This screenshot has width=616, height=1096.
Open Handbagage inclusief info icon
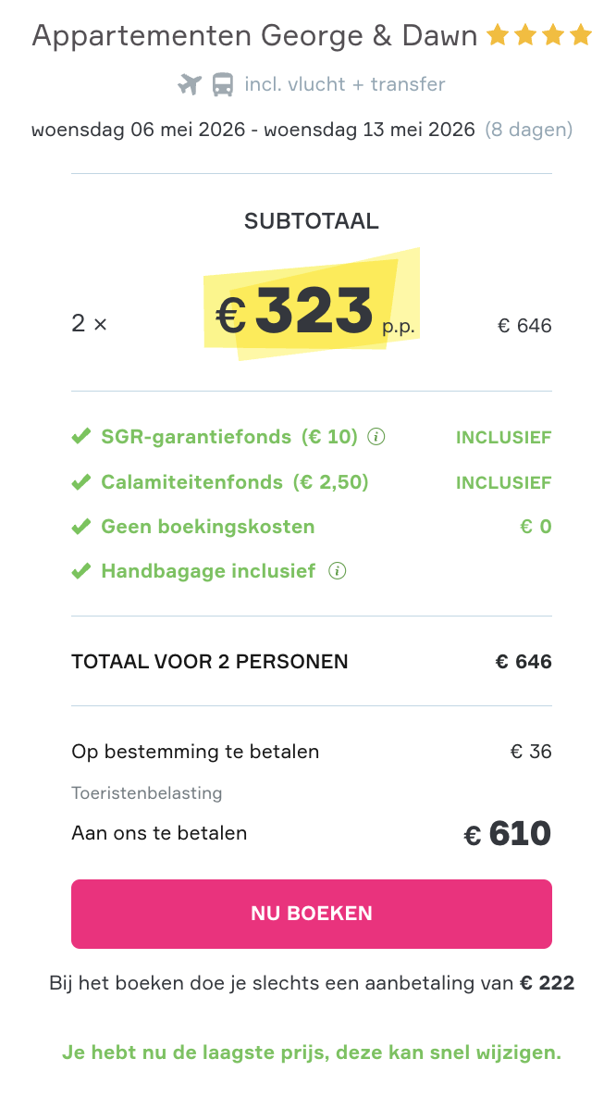pyautogui.click(x=338, y=571)
